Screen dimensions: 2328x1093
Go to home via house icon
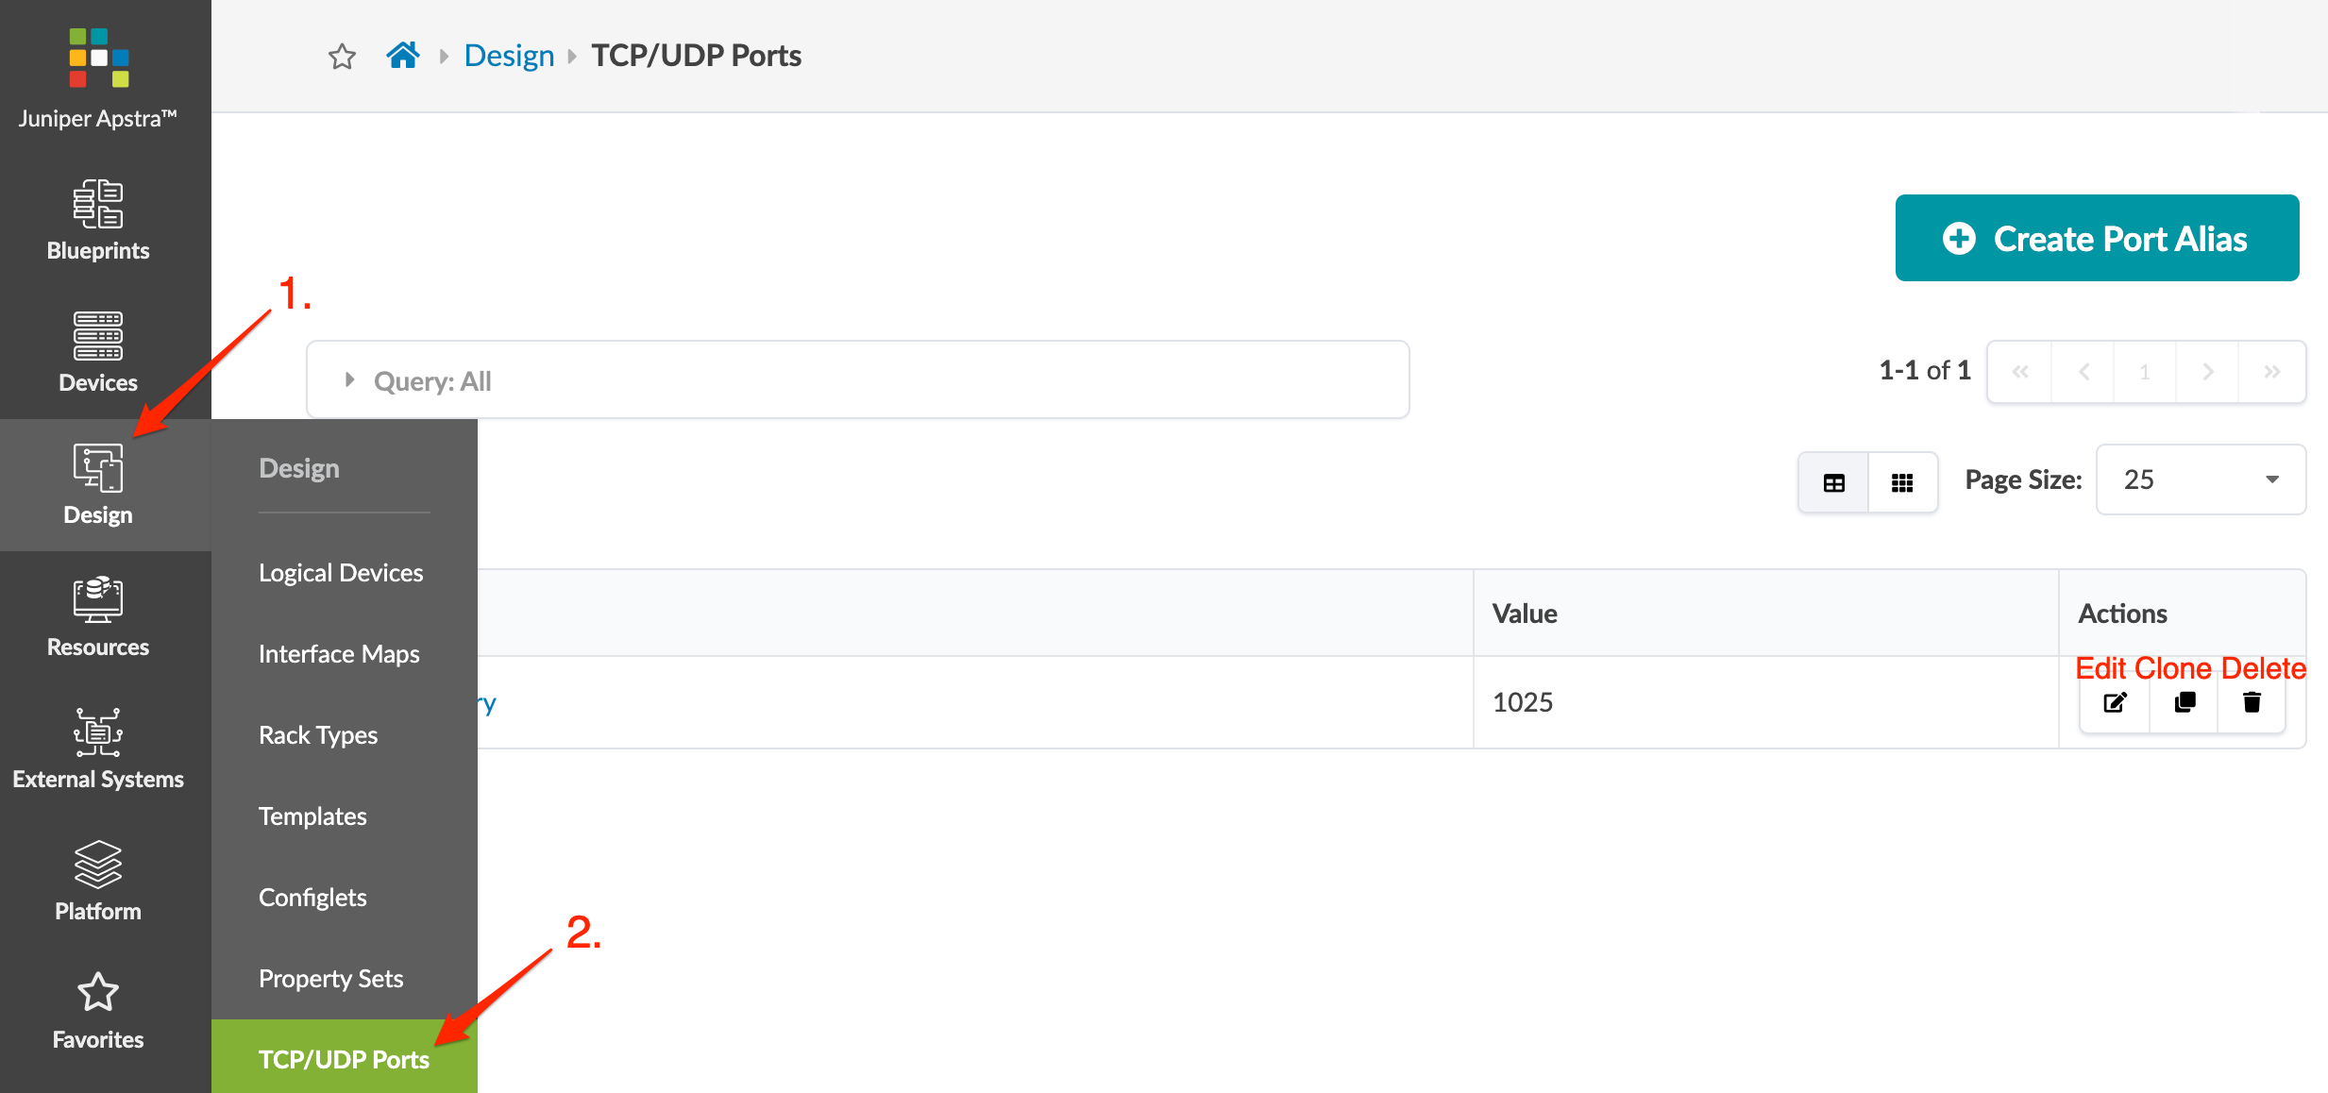[x=403, y=56]
